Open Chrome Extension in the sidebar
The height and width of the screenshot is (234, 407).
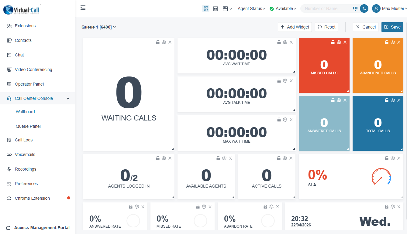(38, 198)
